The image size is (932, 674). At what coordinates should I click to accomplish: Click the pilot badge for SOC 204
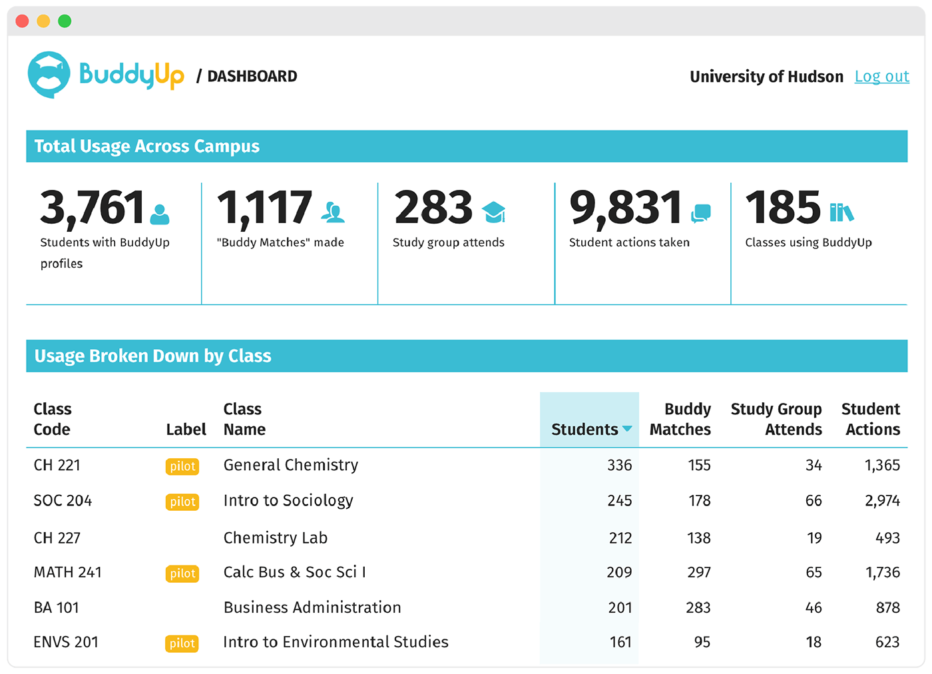coord(182,502)
